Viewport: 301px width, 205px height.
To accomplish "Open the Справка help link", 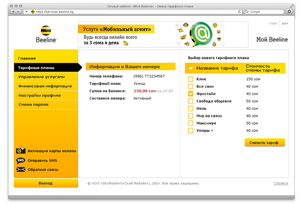I will (281, 183).
